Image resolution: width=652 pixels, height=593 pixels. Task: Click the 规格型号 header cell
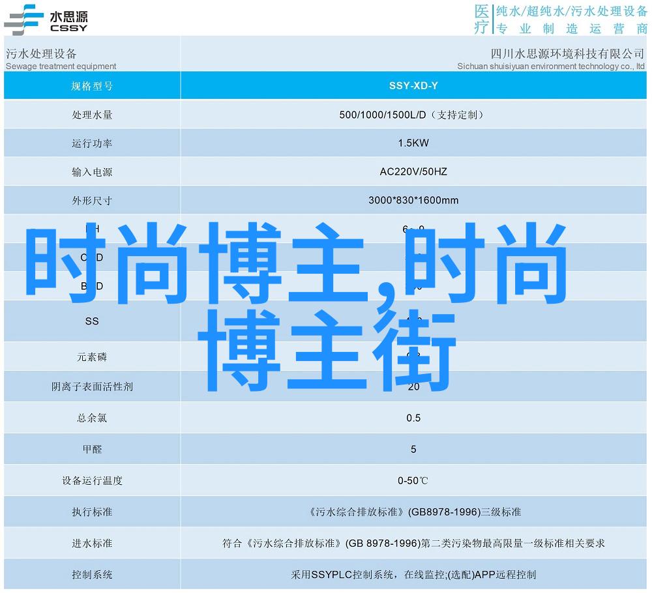click(92, 85)
